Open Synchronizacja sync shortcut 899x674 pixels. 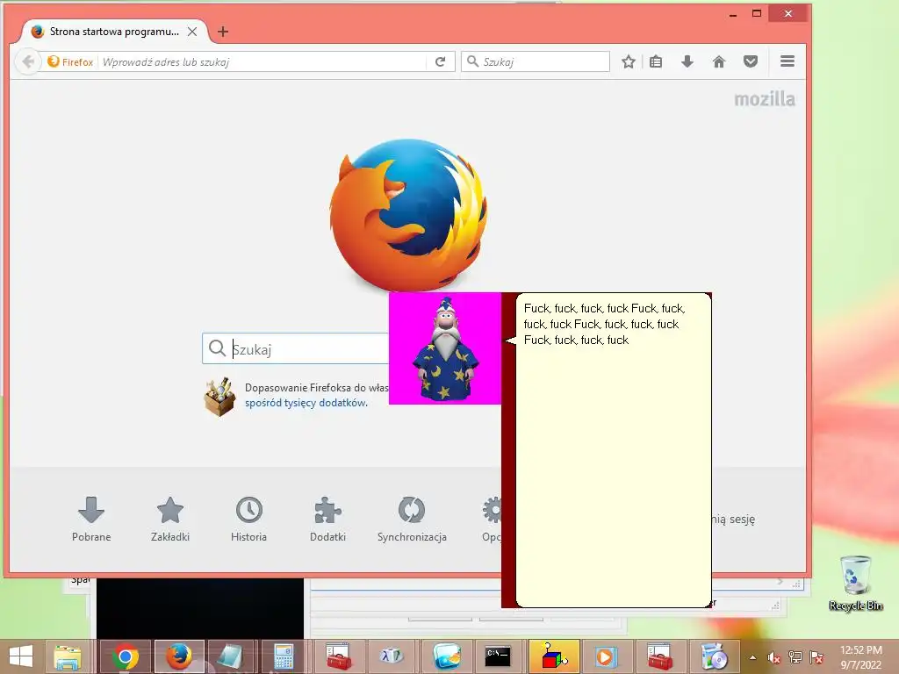tap(412, 519)
